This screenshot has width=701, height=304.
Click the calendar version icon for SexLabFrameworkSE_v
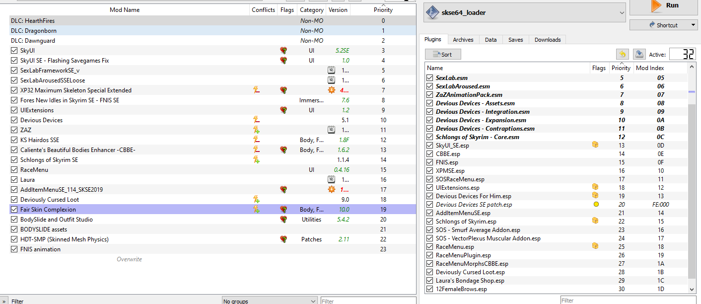[x=332, y=71]
